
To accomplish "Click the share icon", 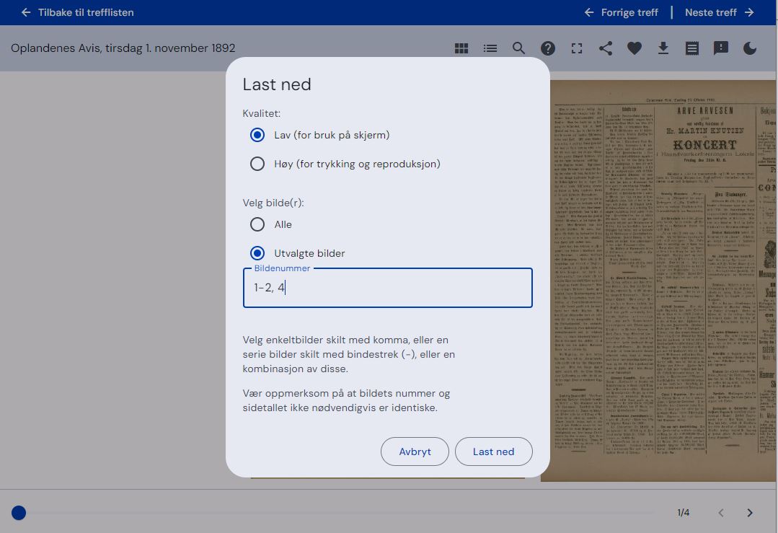I will pos(606,48).
